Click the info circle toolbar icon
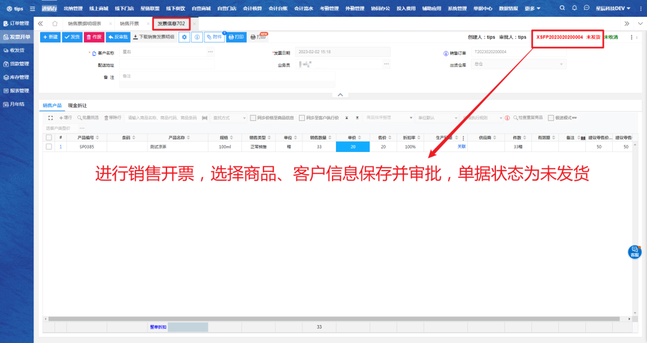Image resolution: width=647 pixels, height=343 pixels. (197, 37)
